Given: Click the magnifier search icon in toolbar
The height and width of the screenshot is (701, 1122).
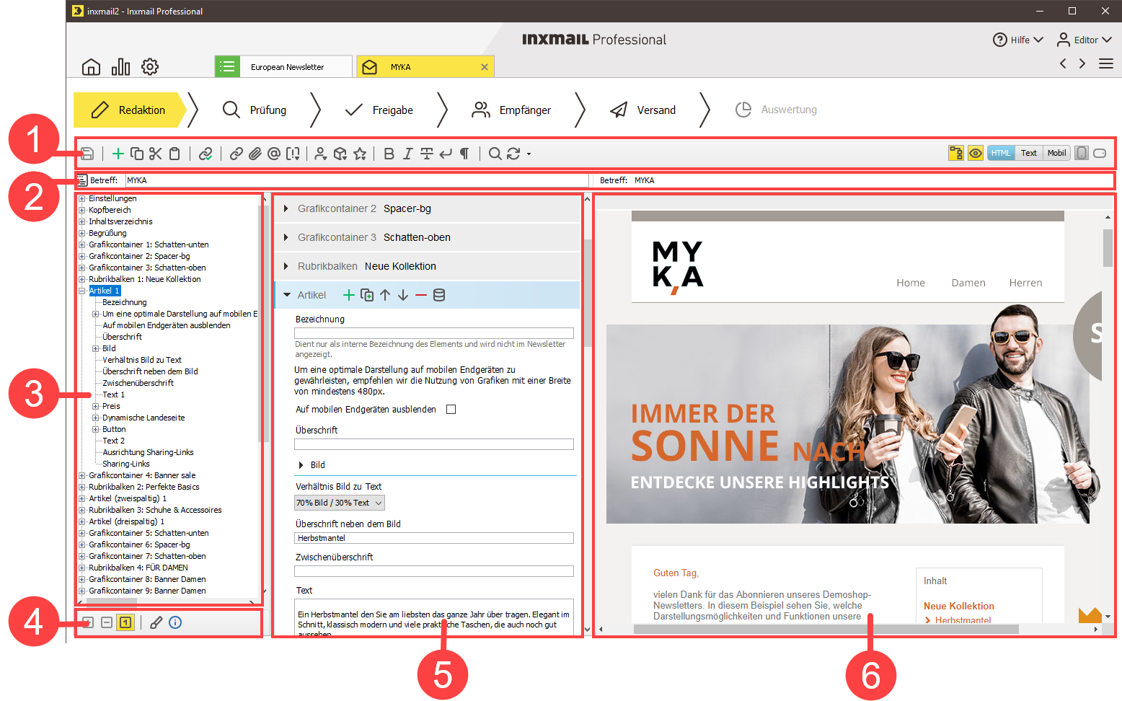Looking at the screenshot, I should click(495, 154).
